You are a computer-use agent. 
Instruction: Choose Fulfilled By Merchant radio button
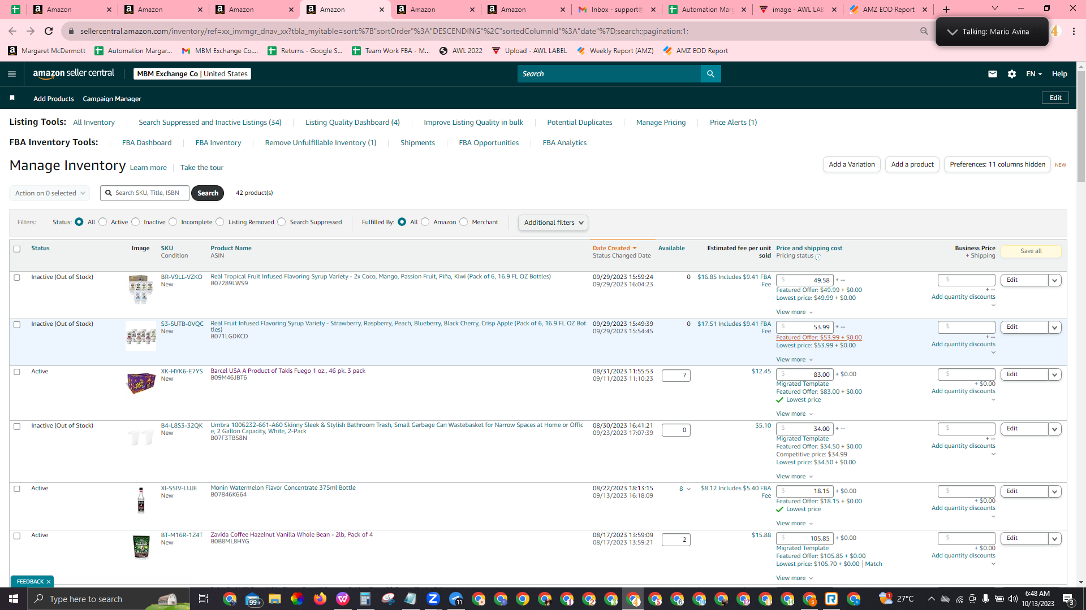(464, 222)
